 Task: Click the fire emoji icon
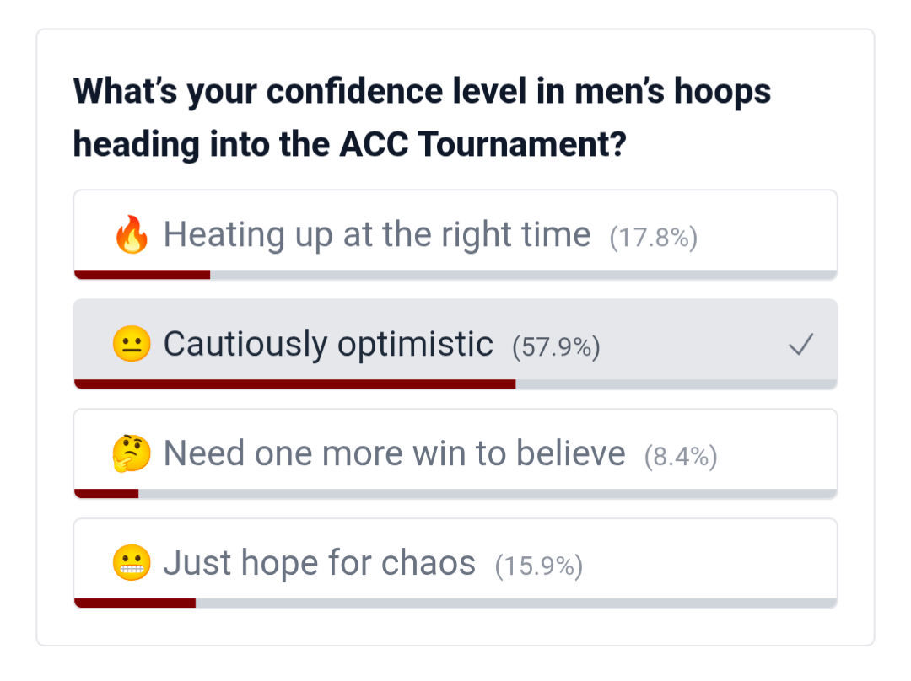point(132,235)
